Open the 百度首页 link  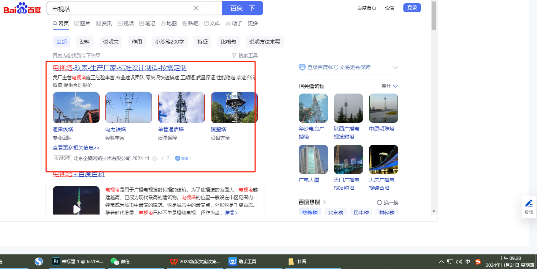(x=367, y=8)
